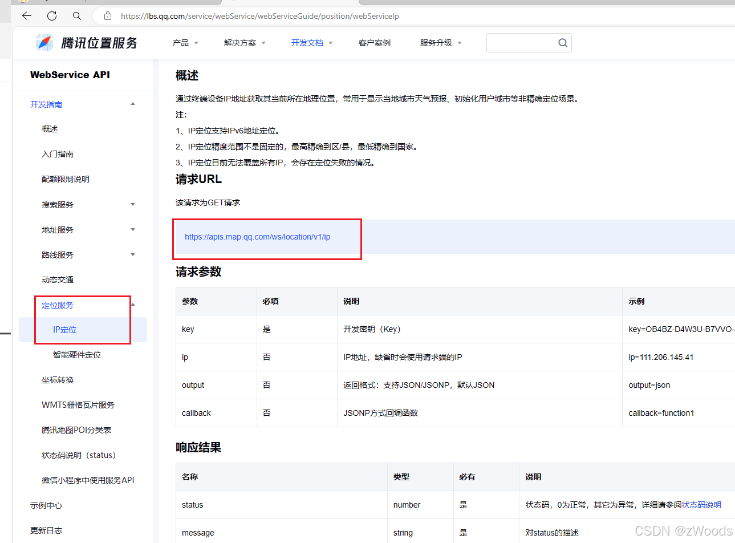Click the 请求URL heading

198,179
